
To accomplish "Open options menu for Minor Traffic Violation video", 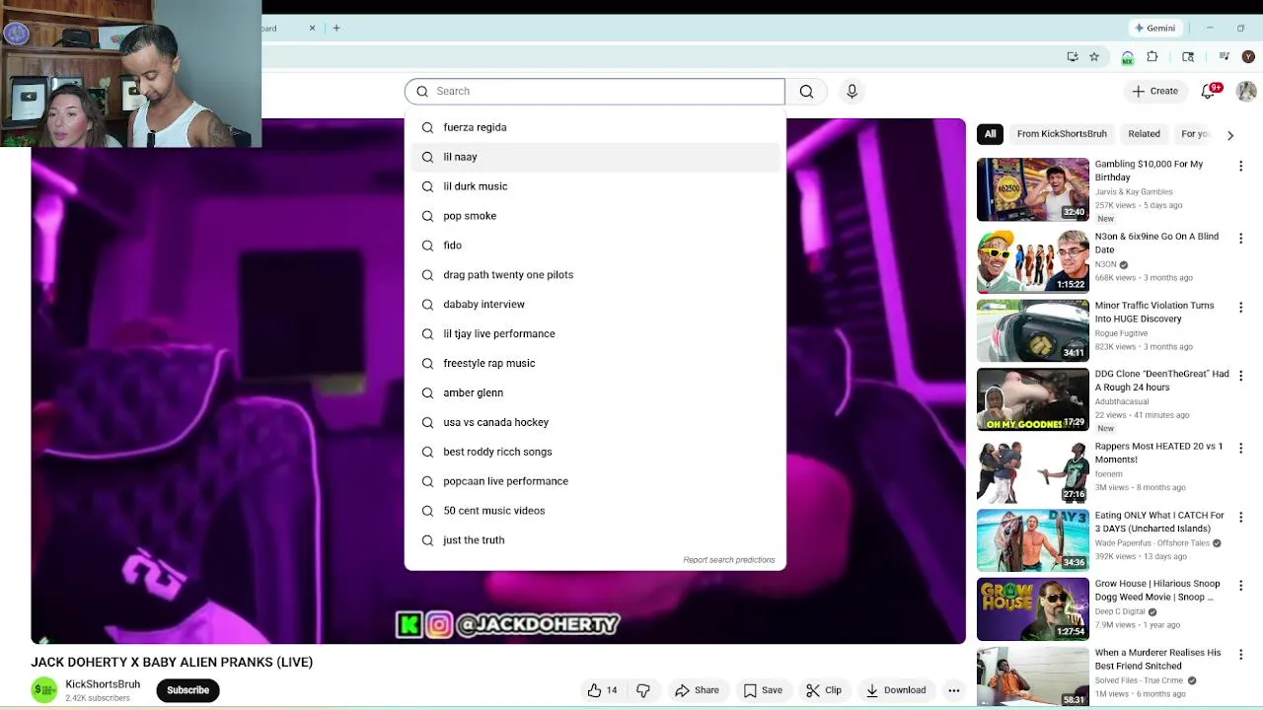I will pyautogui.click(x=1241, y=308).
